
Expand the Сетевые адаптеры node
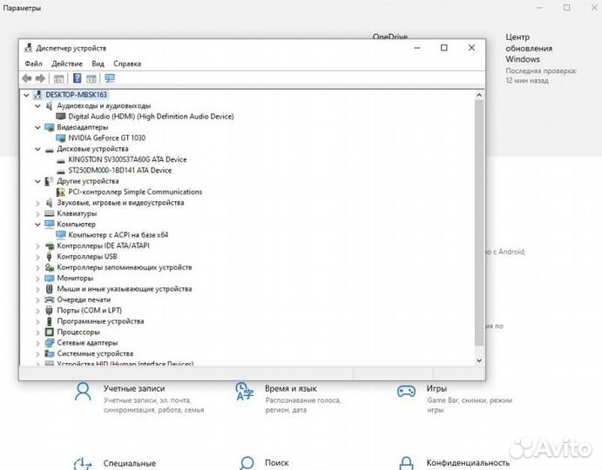point(37,343)
